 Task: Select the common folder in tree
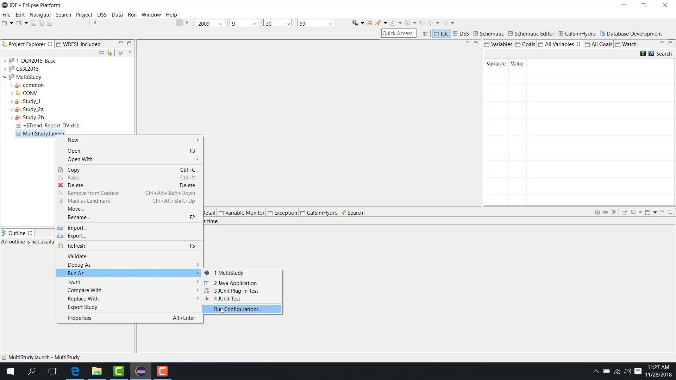pos(33,85)
